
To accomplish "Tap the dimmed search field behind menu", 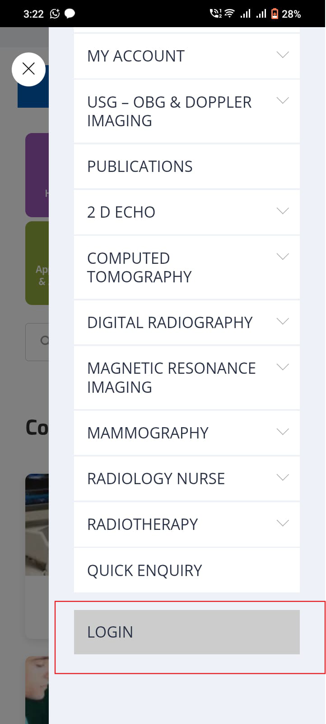I will click(37, 342).
